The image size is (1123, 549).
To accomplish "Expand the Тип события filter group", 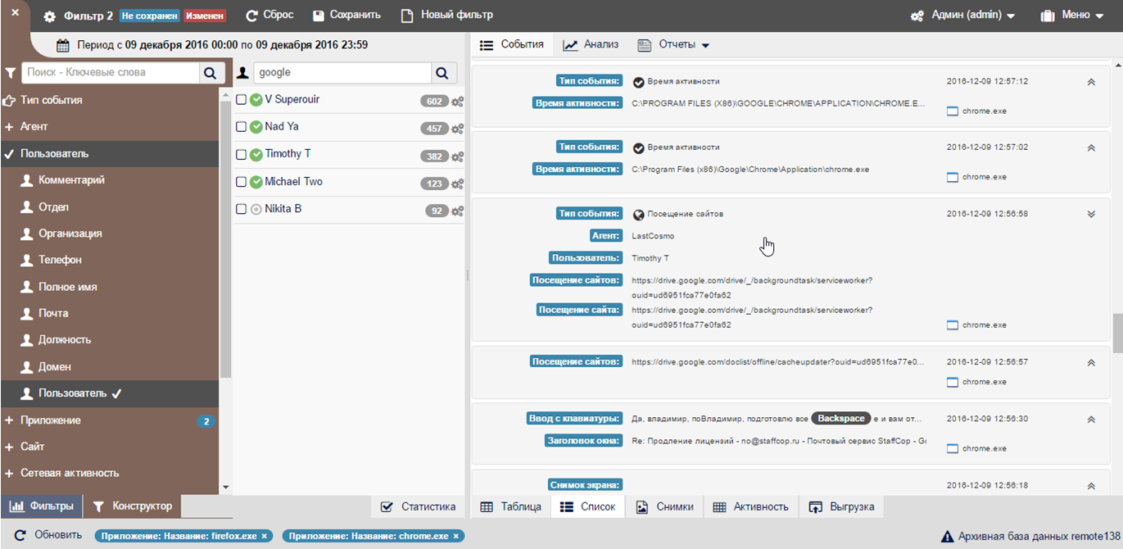I will click(110, 100).
